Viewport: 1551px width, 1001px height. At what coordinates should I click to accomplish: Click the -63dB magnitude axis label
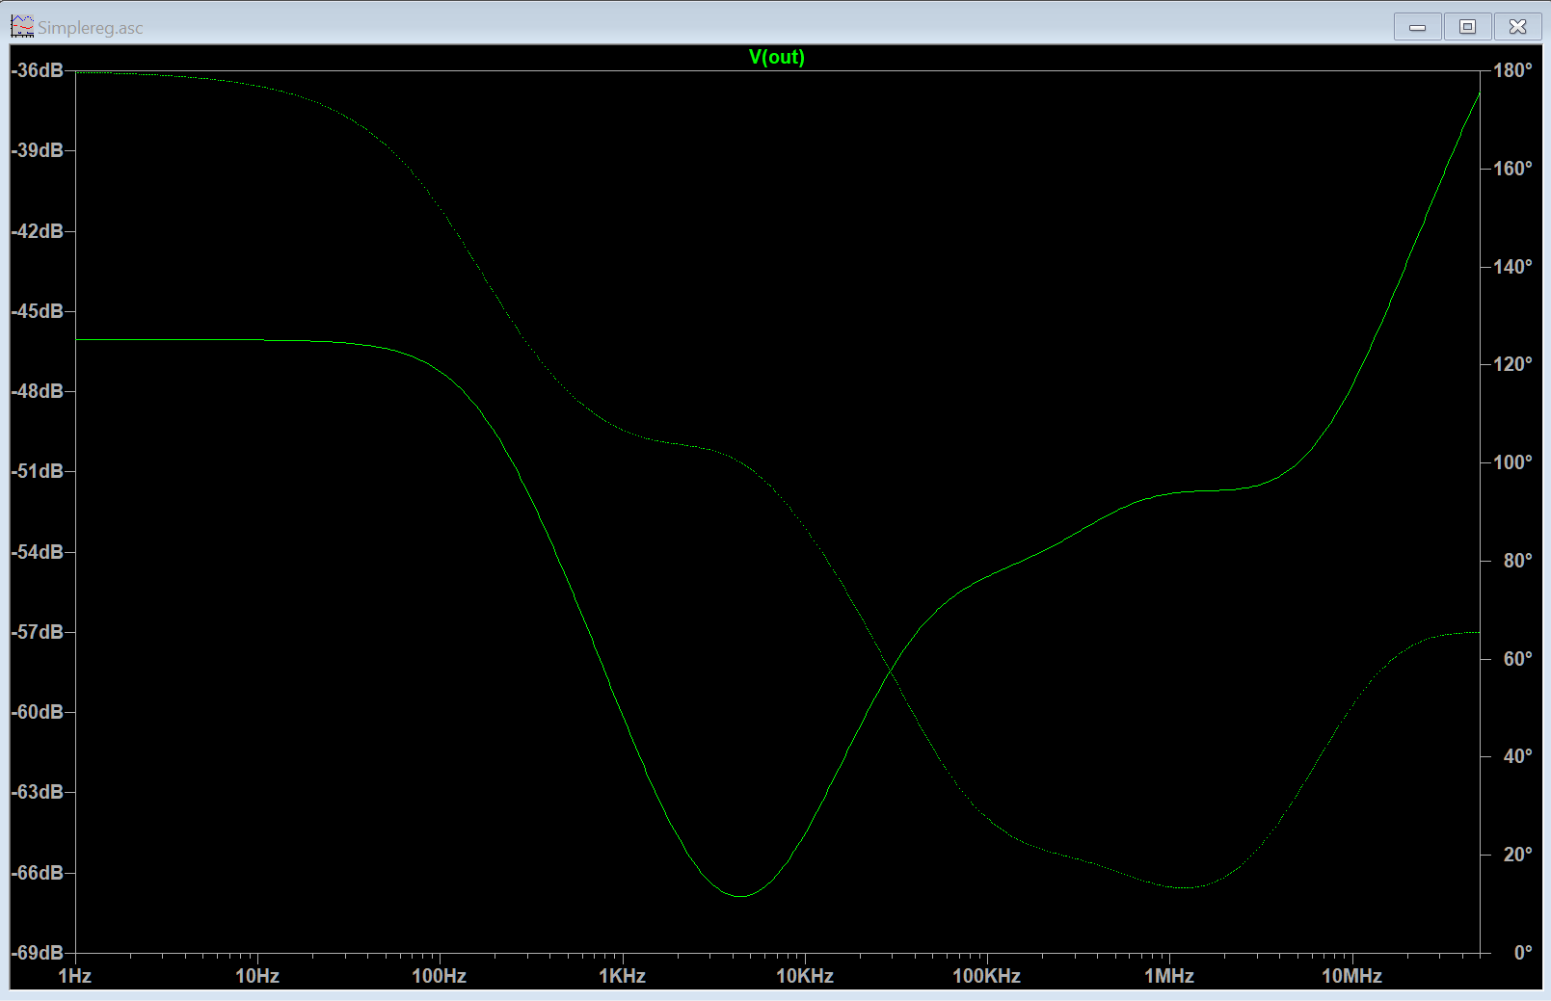pyautogui.click(x=38, y=792)
